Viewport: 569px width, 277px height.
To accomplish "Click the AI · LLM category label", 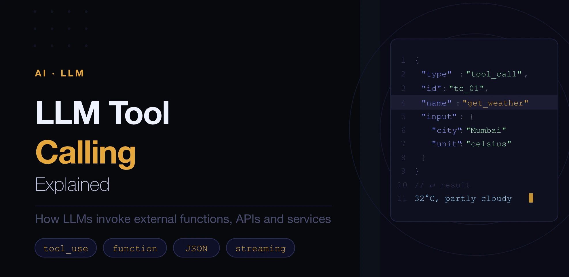I will point(59,73).
